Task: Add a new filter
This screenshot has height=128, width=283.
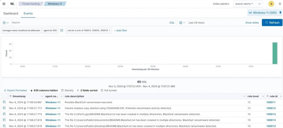Action: point(121,30)
